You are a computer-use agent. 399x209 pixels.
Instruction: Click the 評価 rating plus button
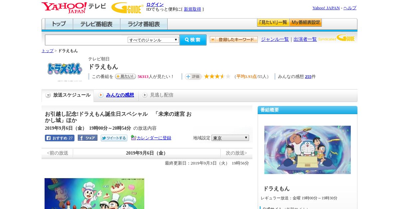[x=194, y=77]
